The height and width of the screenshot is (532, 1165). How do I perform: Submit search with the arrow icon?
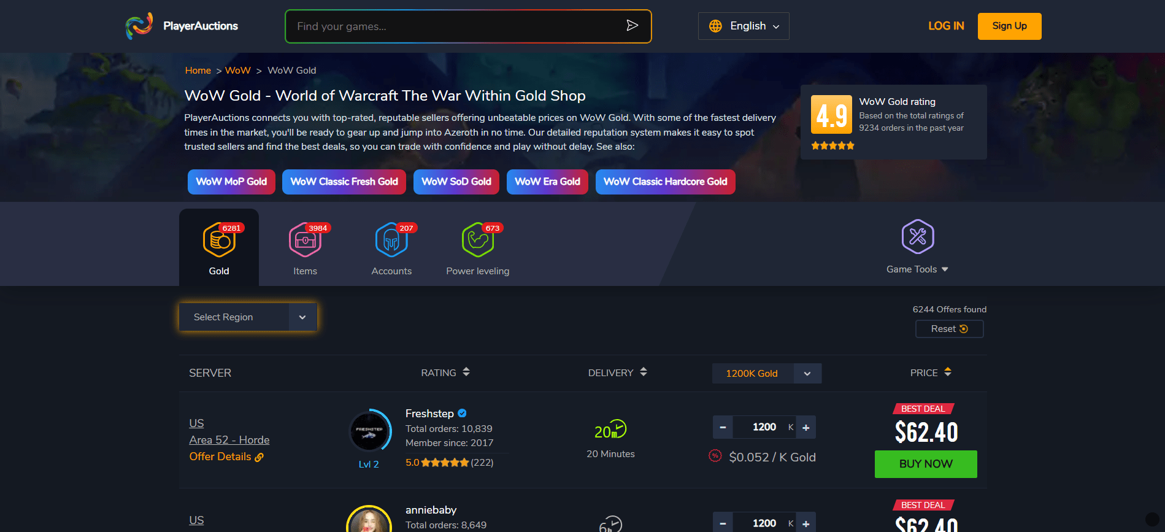632,26
